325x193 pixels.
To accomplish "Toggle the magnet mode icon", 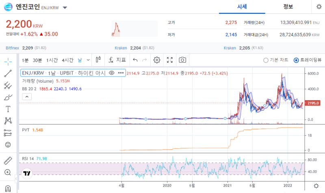I will [8, 189].
